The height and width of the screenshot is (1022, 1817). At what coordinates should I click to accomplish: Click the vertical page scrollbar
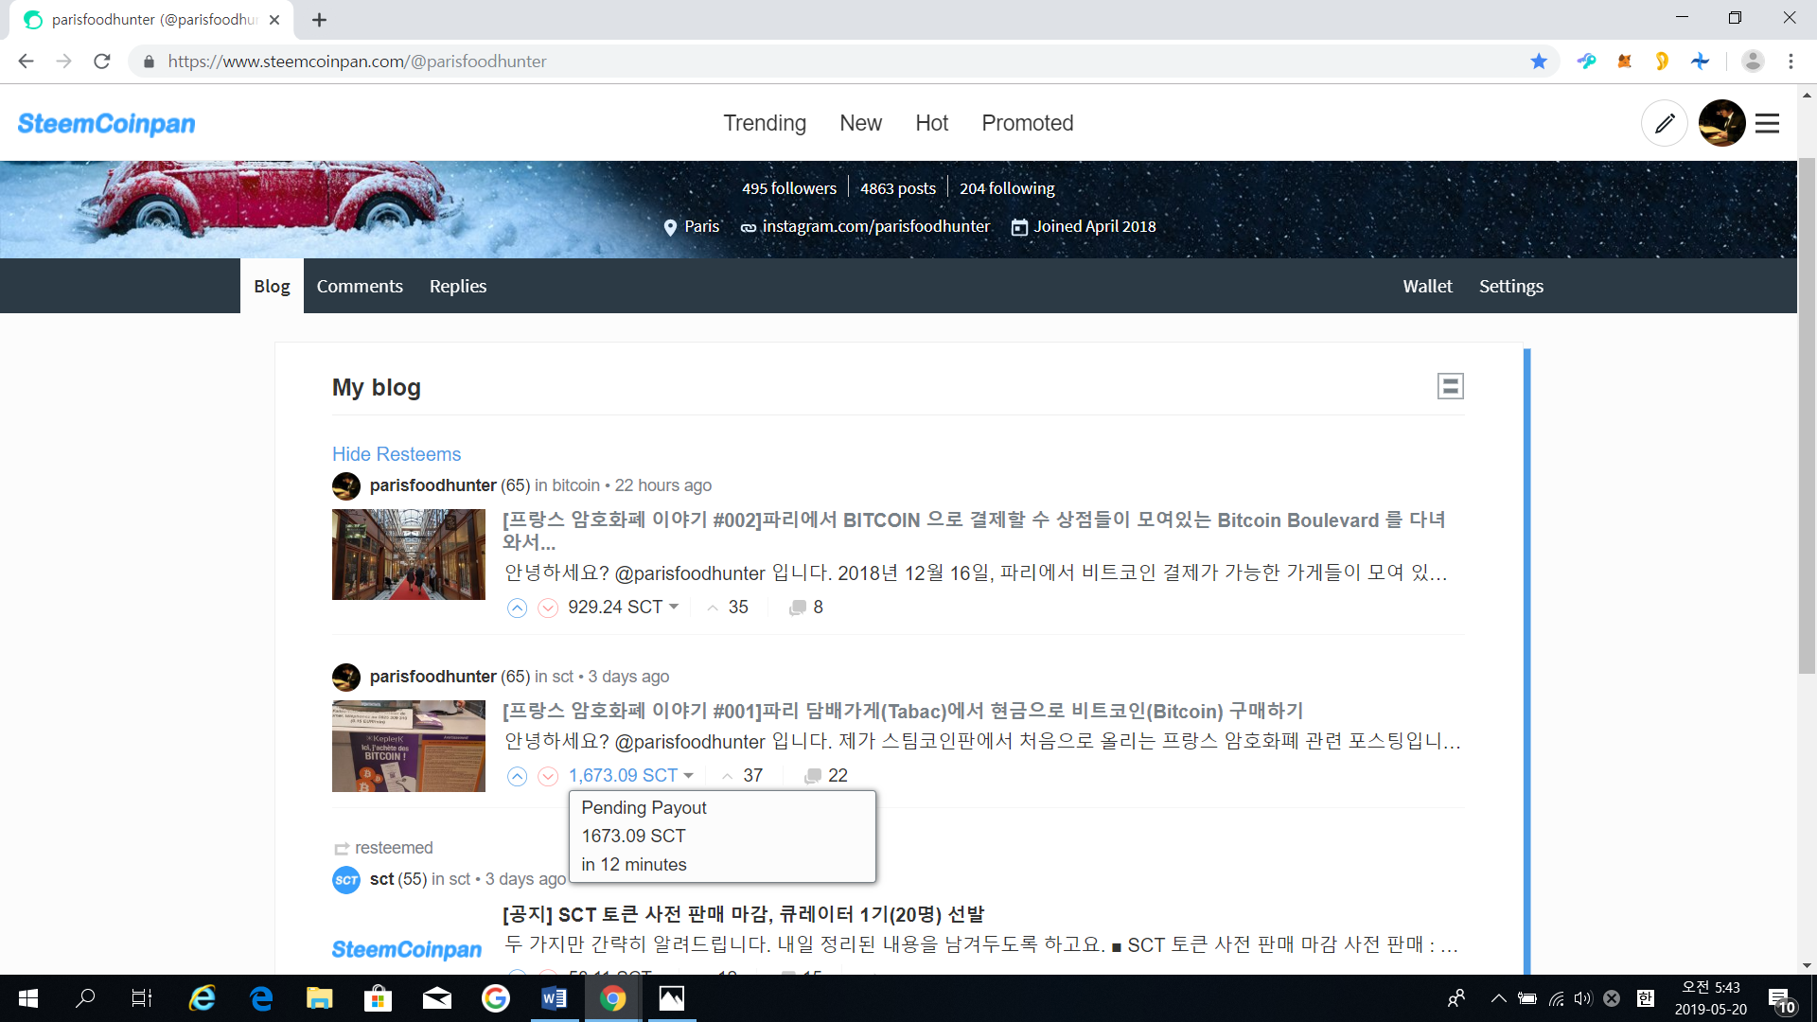pos(1807,416)
